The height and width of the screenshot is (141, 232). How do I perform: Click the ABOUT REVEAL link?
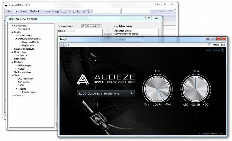[x=213, y=50]
